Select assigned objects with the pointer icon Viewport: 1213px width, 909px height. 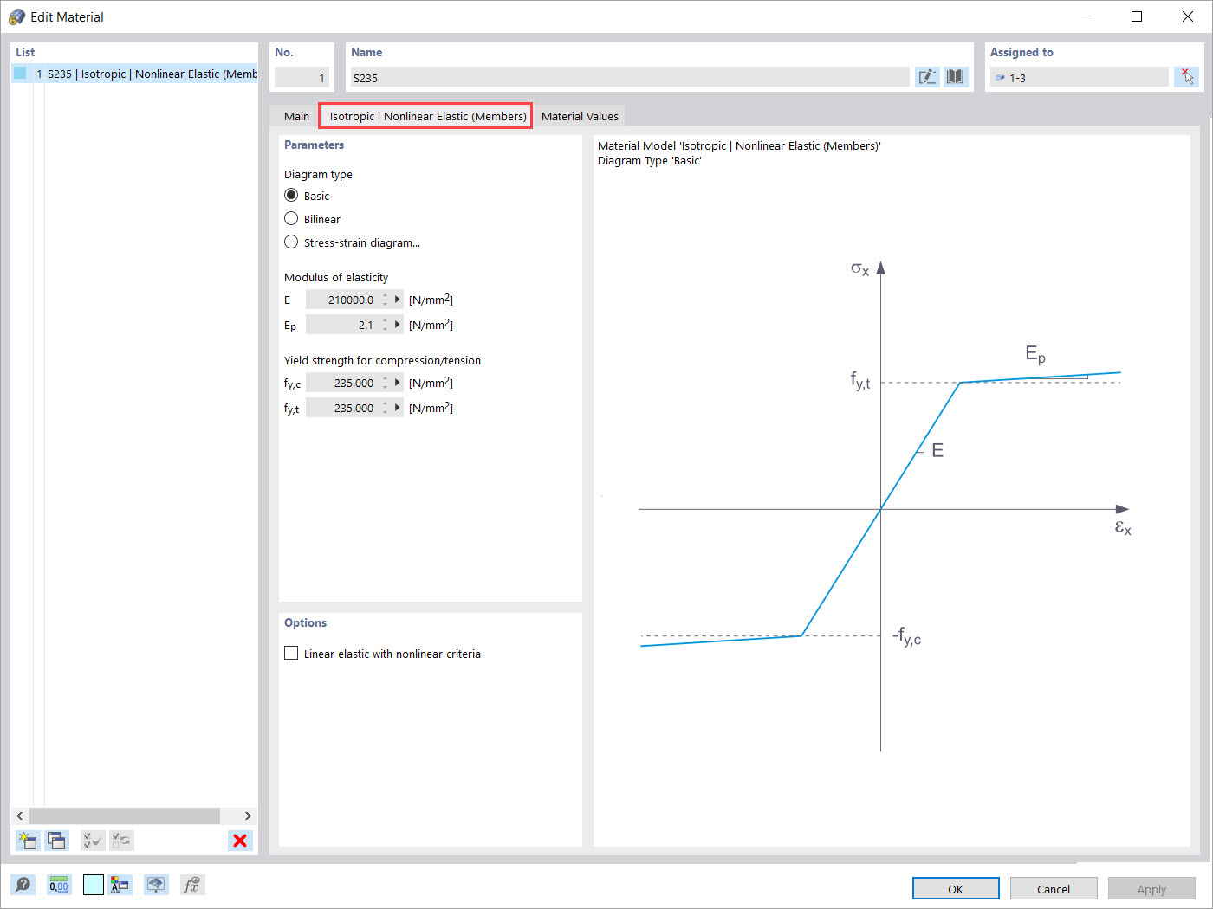[x=1186, y=76]
